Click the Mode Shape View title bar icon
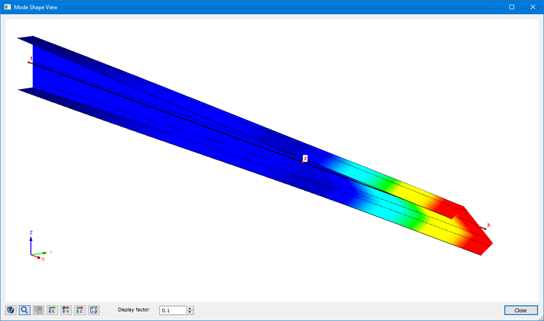The image size is (544, 321). pyautogui.click(x=7, y=7)
